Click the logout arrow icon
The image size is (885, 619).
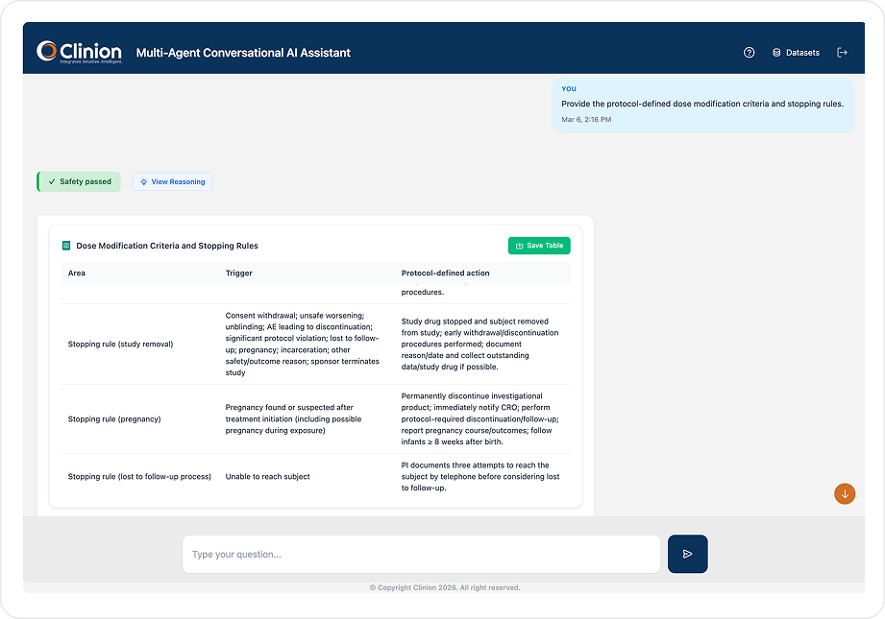tap(843, 53)
